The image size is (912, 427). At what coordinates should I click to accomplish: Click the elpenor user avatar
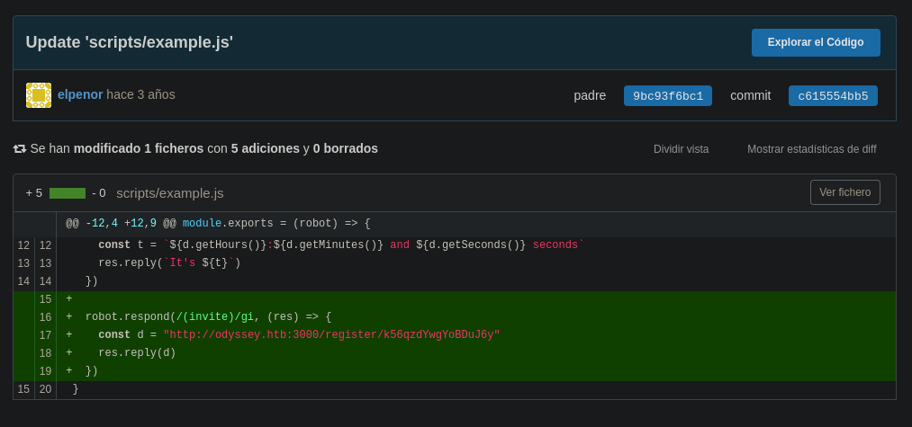tap(39, 95)
